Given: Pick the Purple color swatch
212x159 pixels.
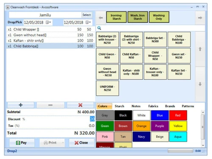Looking at the screenshot, I should [160, 126].
